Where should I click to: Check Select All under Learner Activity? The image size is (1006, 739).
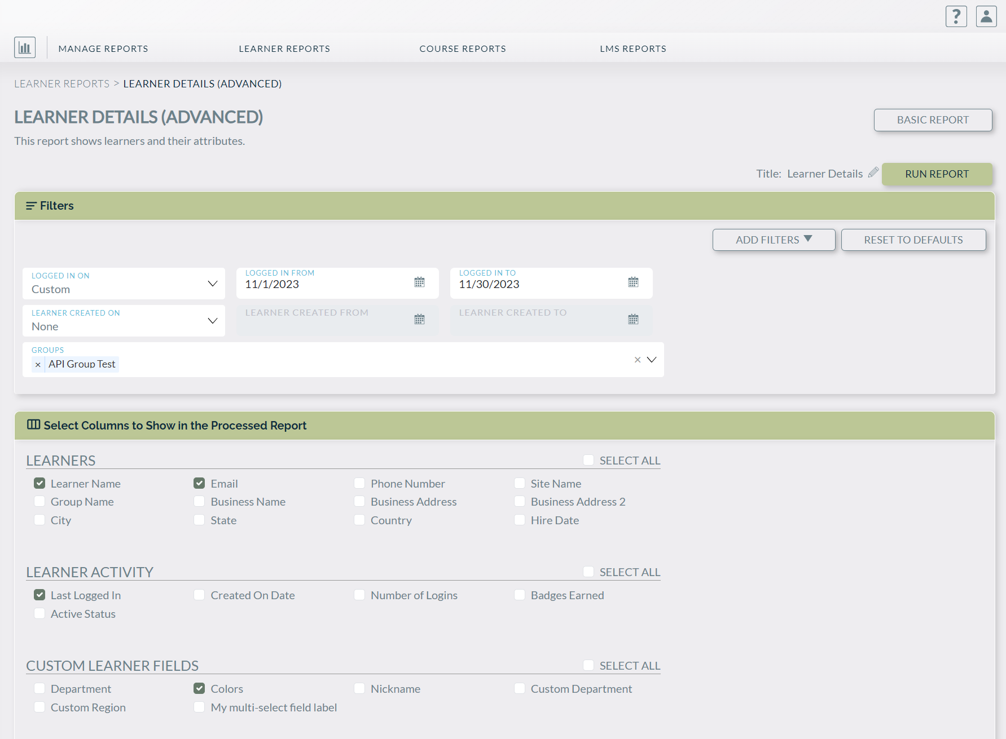coord(588,571)
